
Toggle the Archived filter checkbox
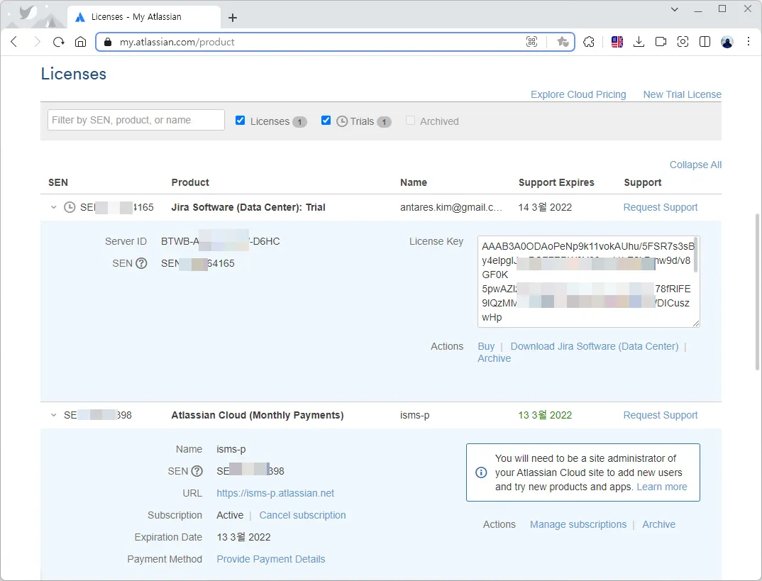click(410, 121)
